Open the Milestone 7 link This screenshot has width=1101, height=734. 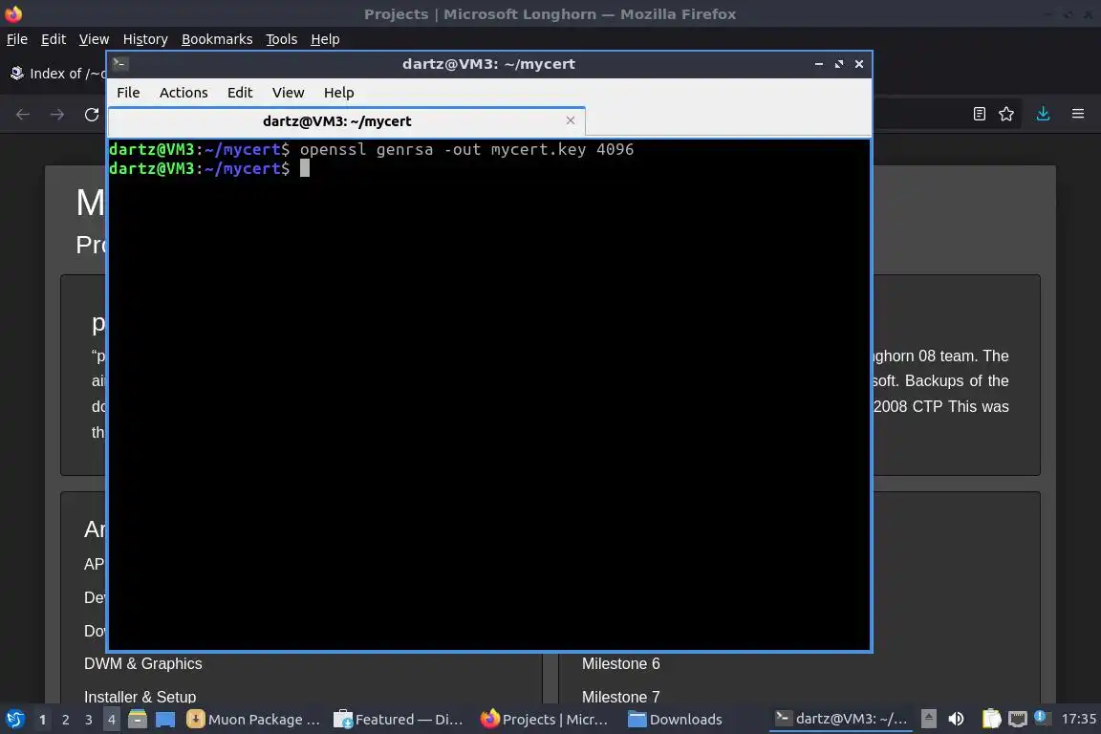(x=620, y=697)
